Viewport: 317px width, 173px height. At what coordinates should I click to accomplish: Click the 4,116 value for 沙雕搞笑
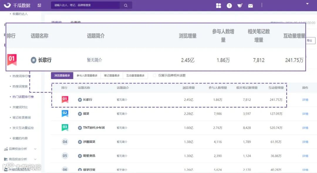coord(218,142)
